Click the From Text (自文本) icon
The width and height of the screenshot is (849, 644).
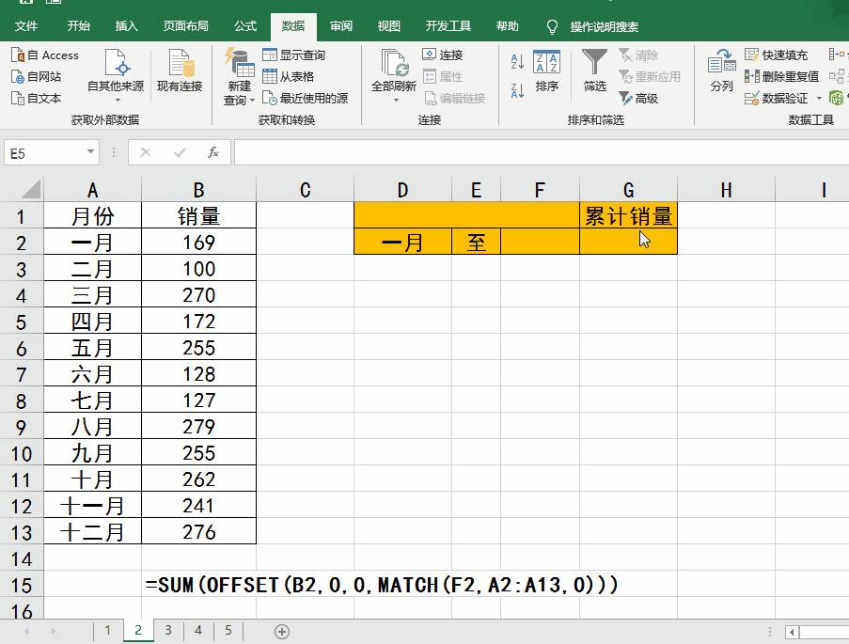36,97
